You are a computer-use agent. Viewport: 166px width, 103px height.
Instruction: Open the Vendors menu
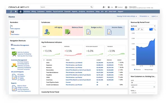[x=49, y=12]
